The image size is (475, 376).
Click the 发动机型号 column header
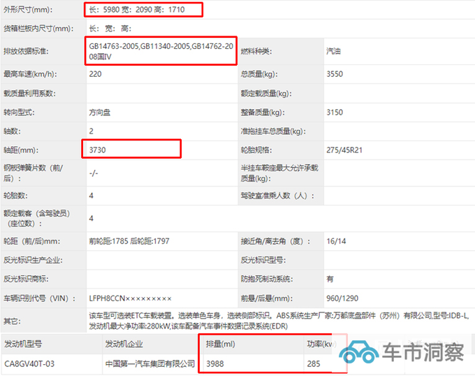click(23, 344)
